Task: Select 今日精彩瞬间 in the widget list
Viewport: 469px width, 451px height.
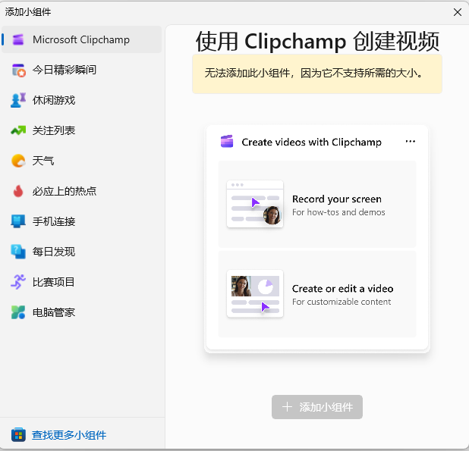Action: point(82,70)
